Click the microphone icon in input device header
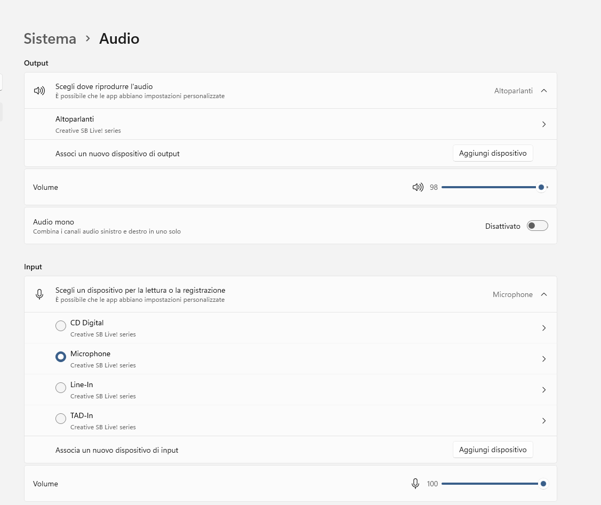 click(39, 294)
